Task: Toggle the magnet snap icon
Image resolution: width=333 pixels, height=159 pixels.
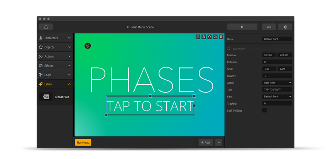Action: click(x=210, y=37)
